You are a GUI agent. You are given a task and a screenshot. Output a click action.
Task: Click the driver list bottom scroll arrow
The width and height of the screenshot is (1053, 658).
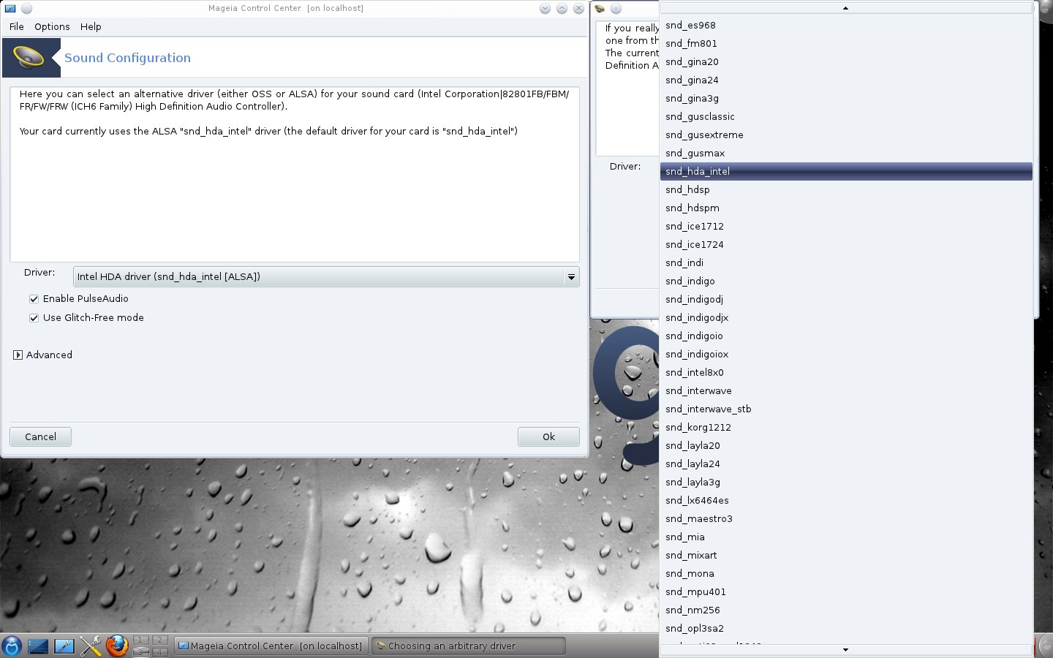(x=846, y=650)
